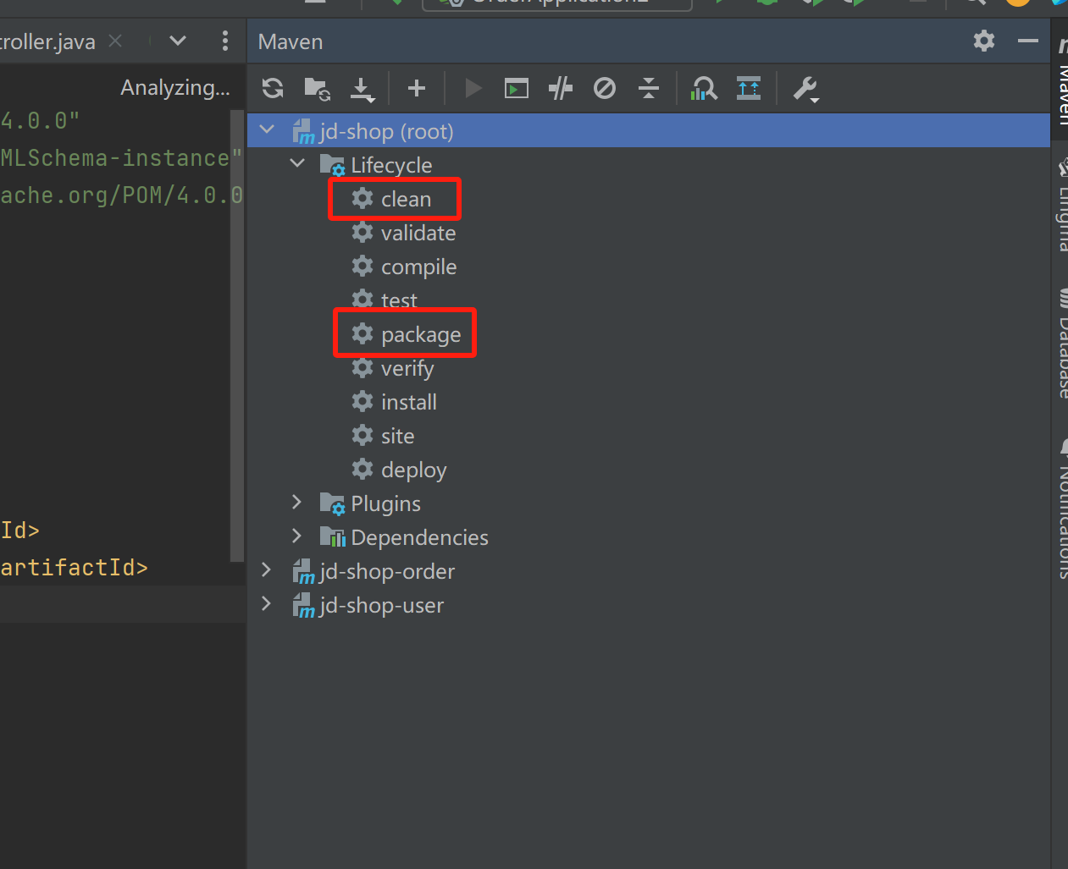This screenshot has height=869, width=1068.
Task: Open the Notifications side tool tab
Action: (1062, 508)
